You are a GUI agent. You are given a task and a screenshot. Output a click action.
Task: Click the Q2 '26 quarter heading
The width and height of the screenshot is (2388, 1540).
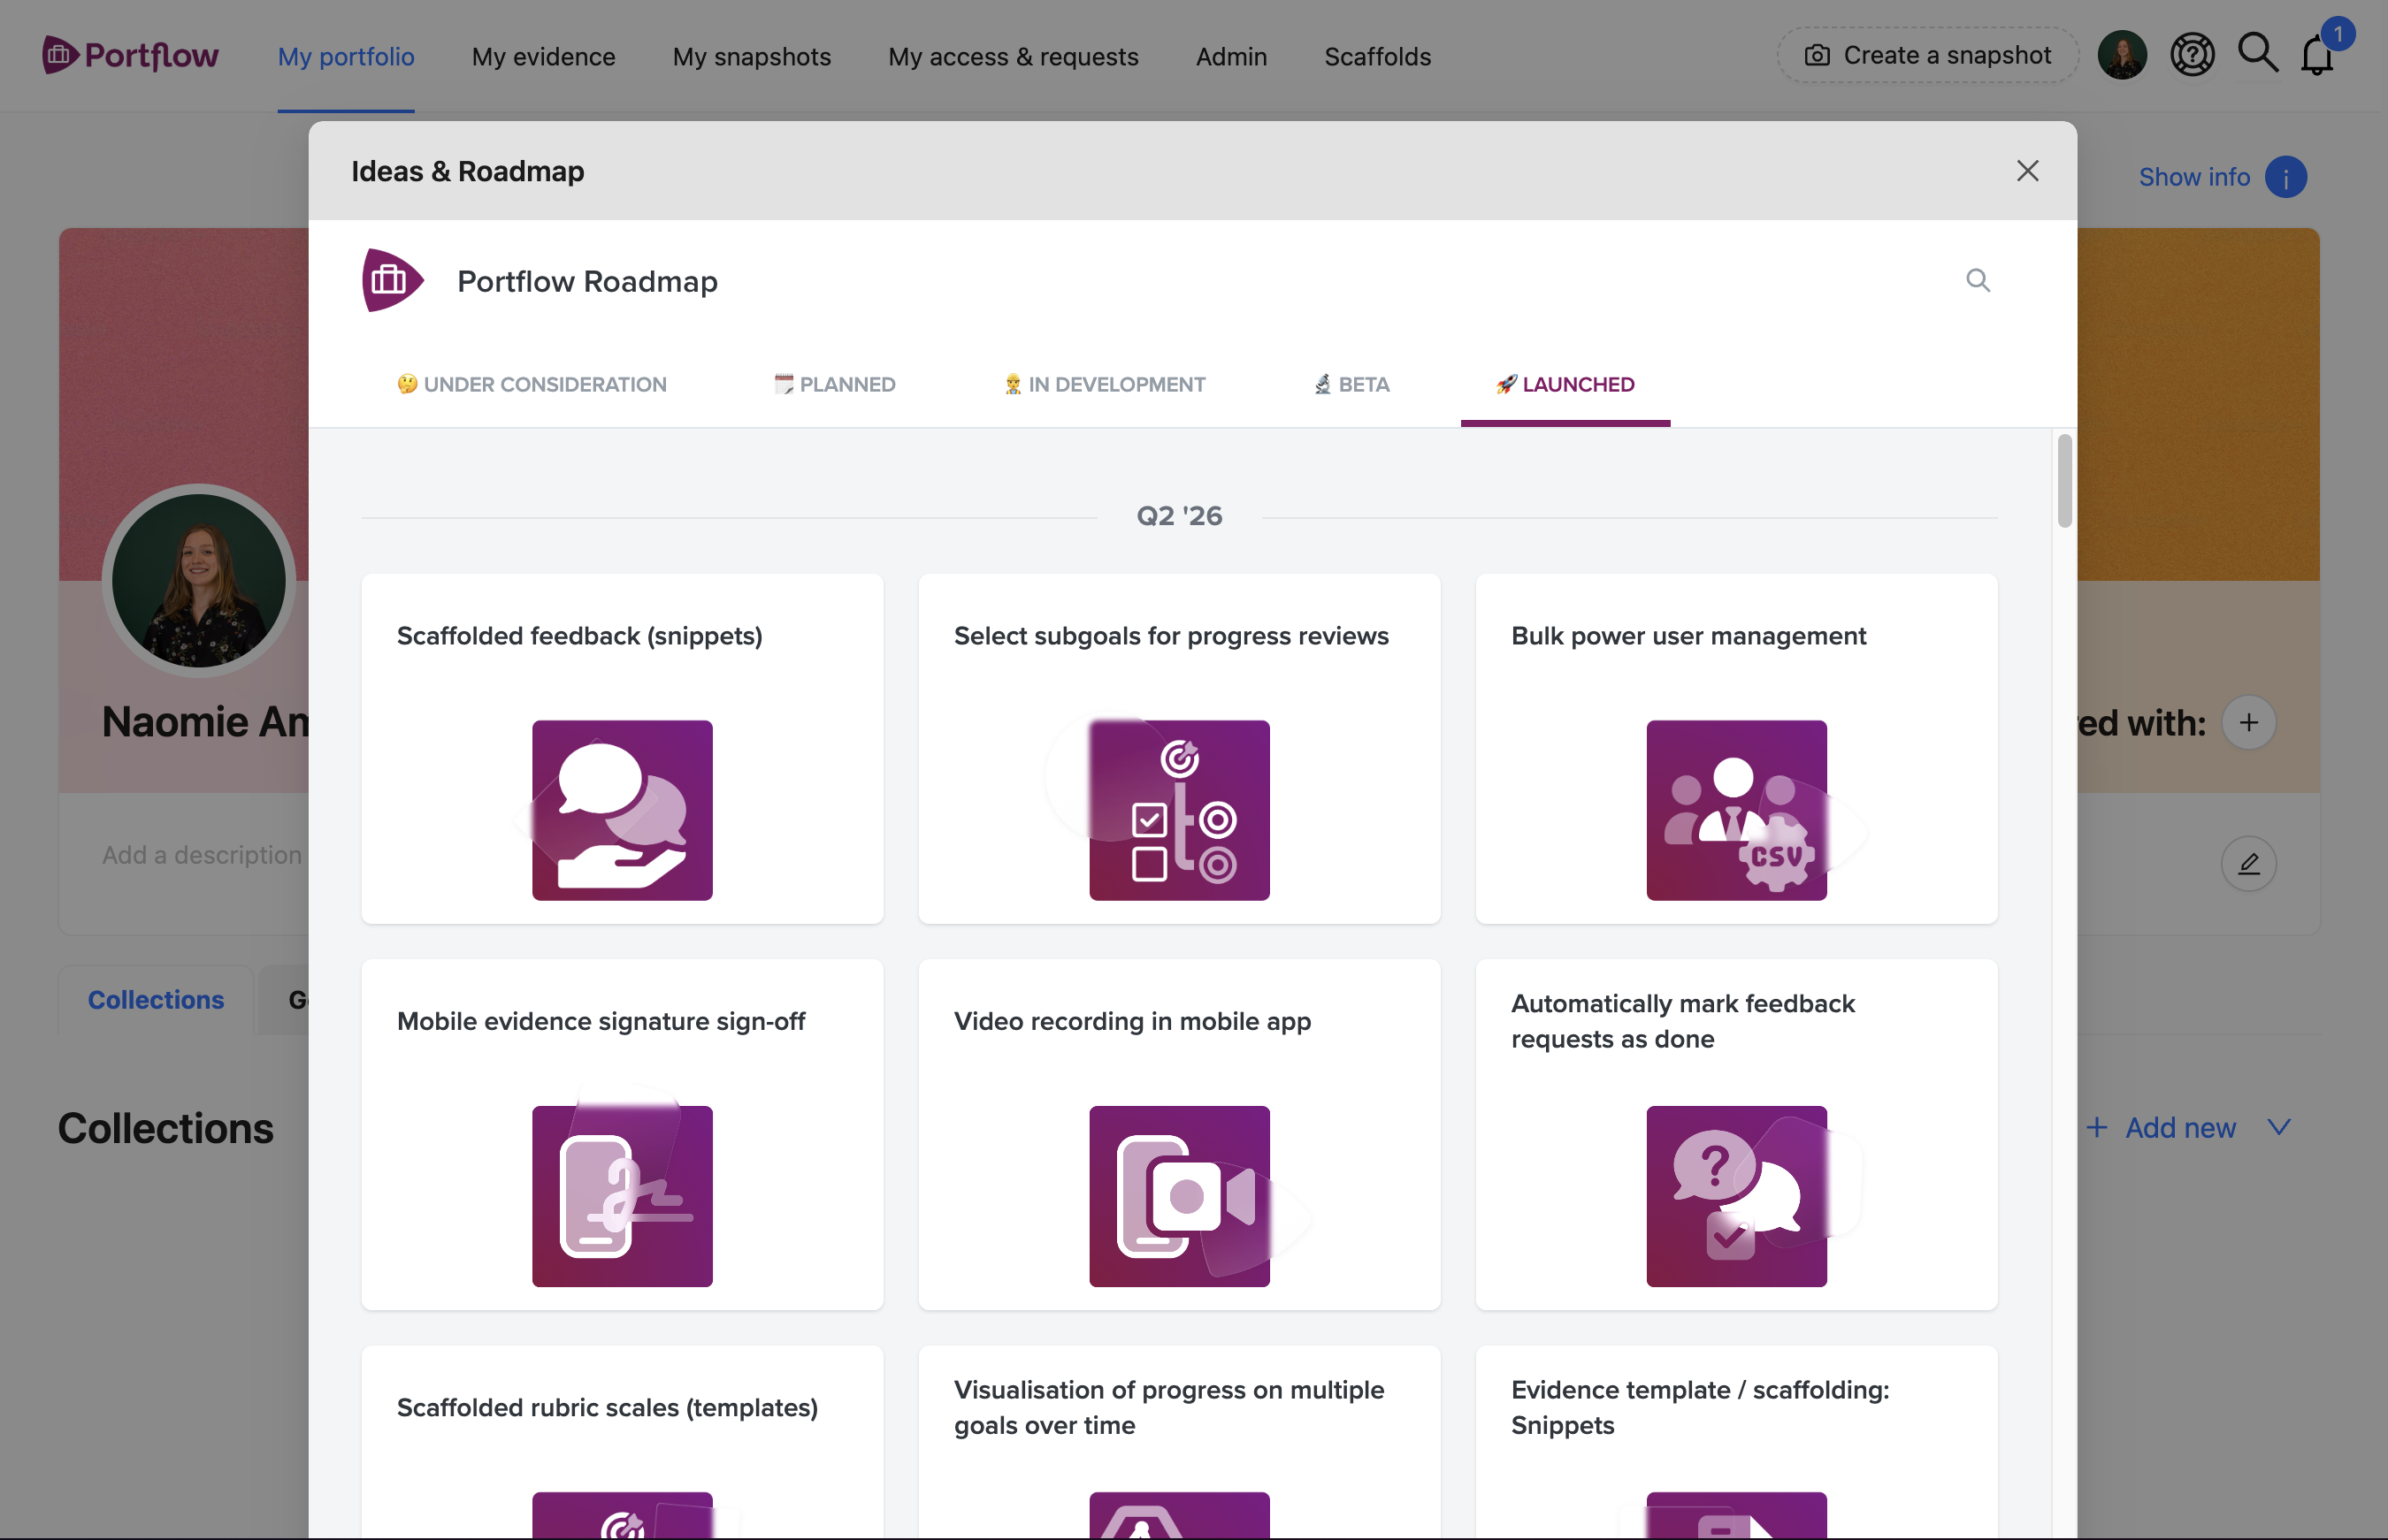click(x=1178, y=516)
